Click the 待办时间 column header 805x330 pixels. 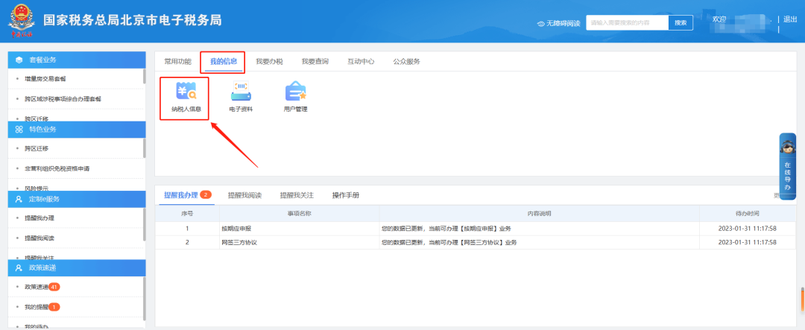click(747, 214)
